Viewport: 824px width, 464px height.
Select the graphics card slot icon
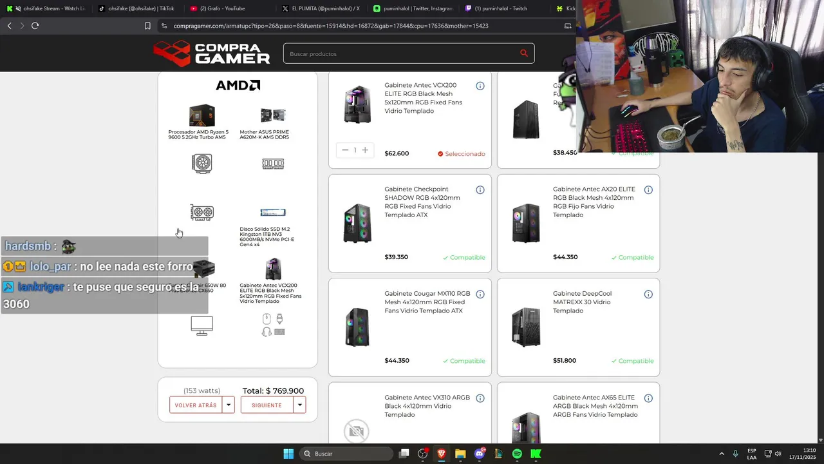tap(202, 213)
